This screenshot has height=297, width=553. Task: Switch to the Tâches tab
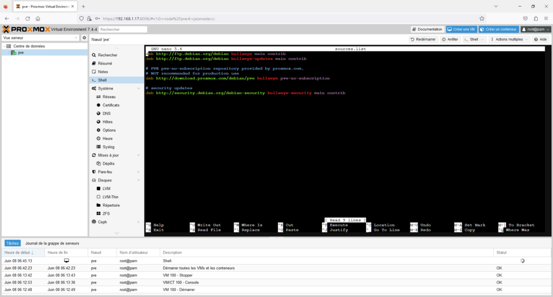coord(12,244)
